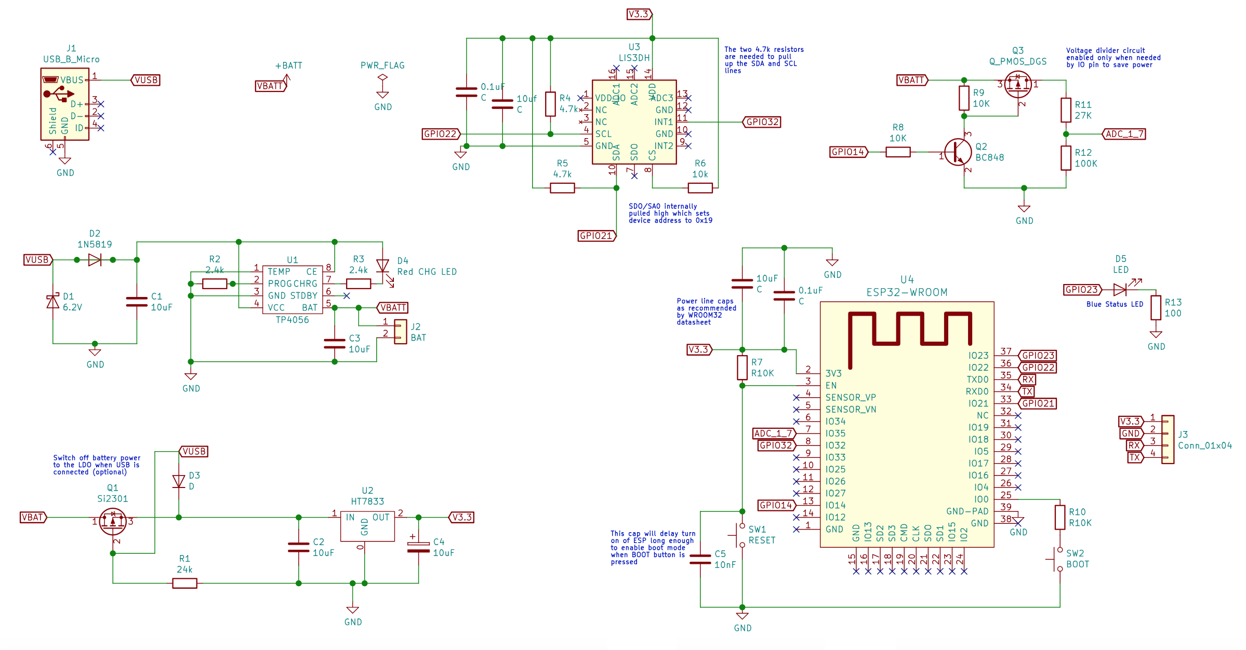Click the diode D3 symbol
The width and height of the screenshot is (1246, 650).
[x=179, y=482]
